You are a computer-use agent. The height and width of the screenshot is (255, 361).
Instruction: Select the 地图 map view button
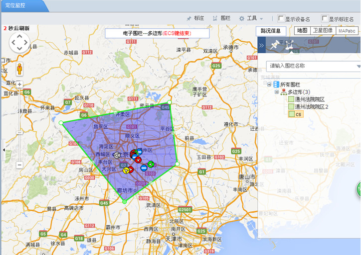[x=302, y=31]
